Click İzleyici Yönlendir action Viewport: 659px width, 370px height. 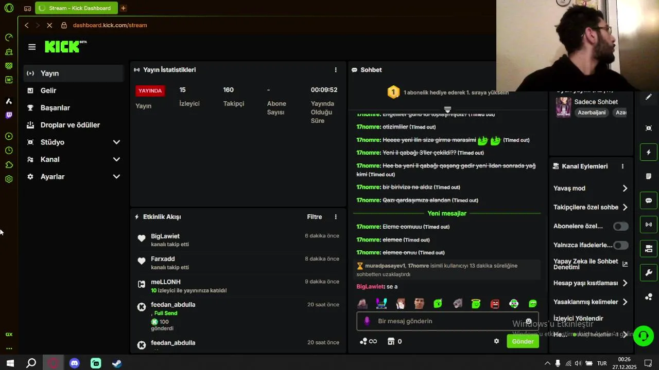click(x=578, y=319)
